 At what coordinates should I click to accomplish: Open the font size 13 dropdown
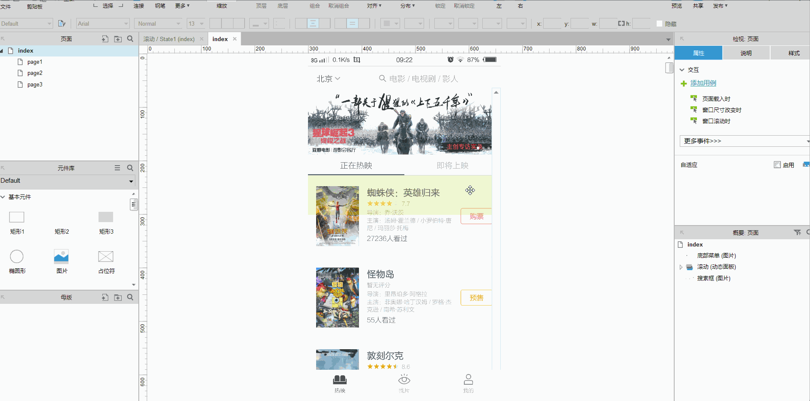coord(196,24)
